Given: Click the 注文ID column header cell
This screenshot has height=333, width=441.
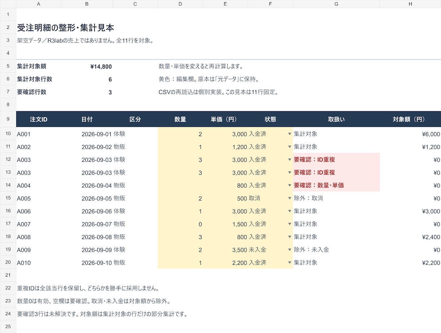Looking at the screenshot, I should [39, 119].
